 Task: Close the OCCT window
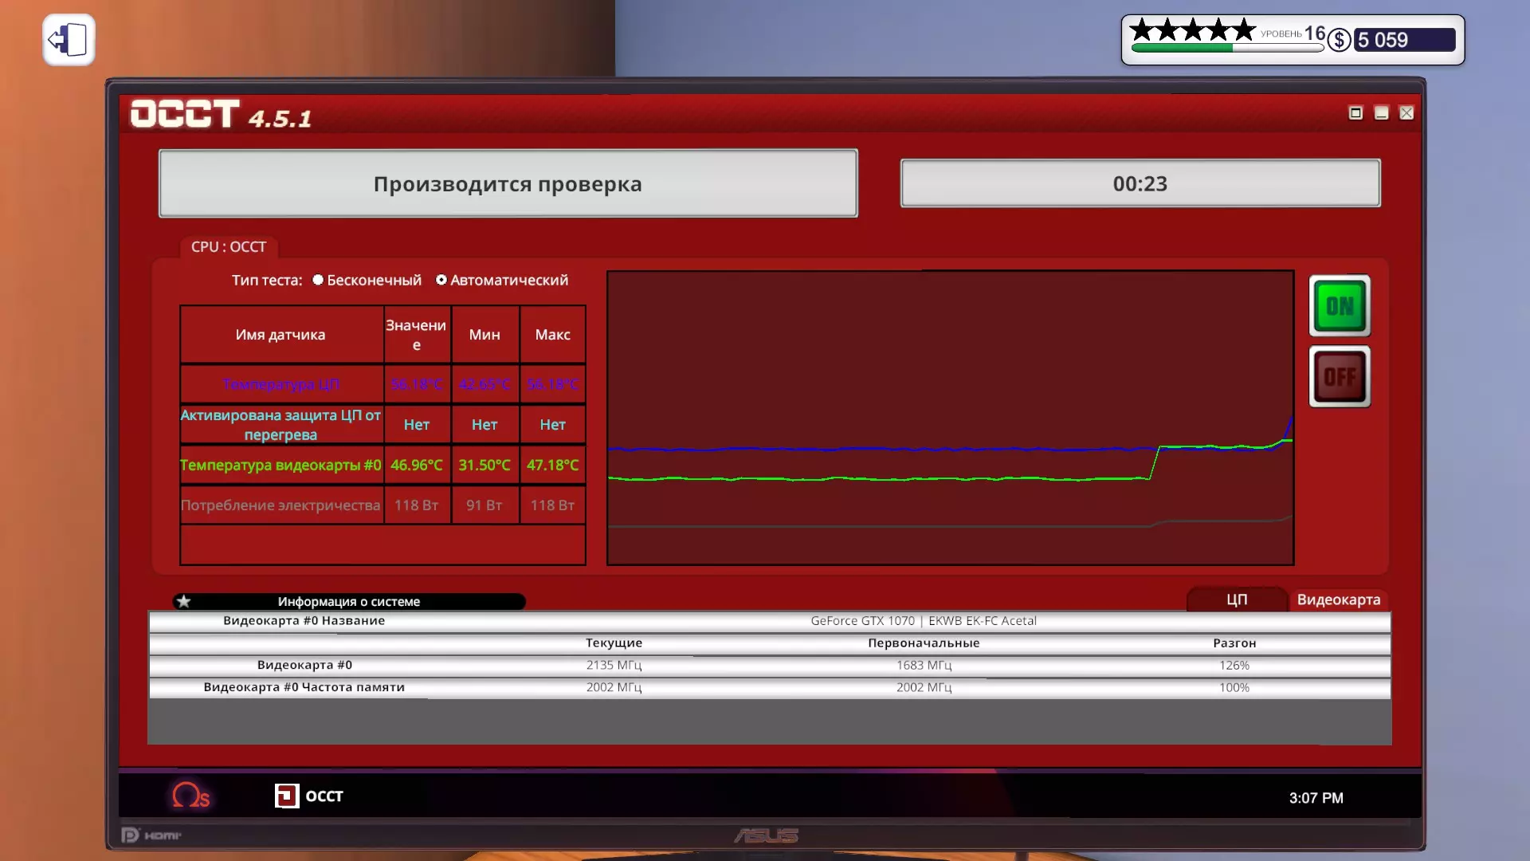[1406, 113]
